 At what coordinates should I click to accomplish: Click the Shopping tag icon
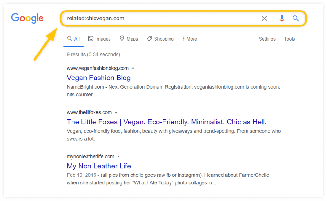(149, 39)
